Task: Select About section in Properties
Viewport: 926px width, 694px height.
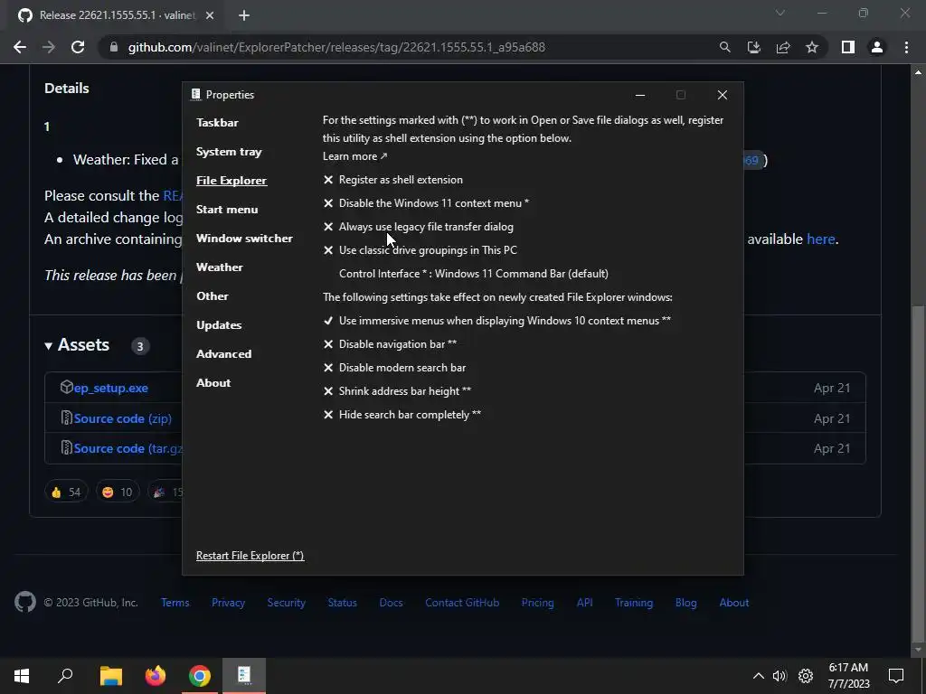Action: click(x=213, y=383)
